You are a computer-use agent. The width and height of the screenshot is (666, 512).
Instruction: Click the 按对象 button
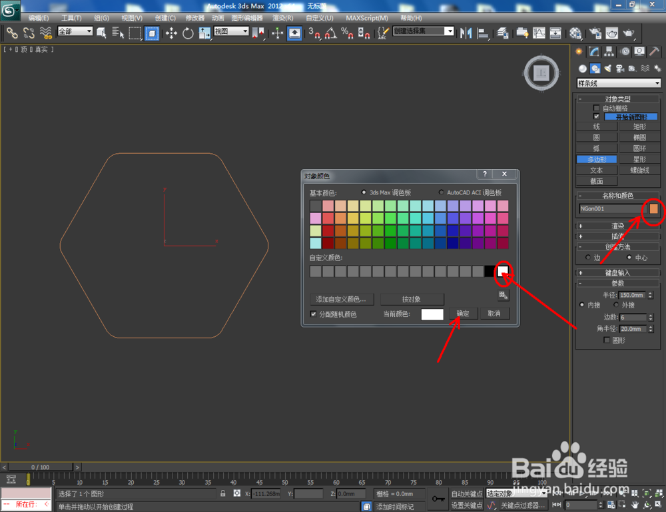[x=412, y=300]
